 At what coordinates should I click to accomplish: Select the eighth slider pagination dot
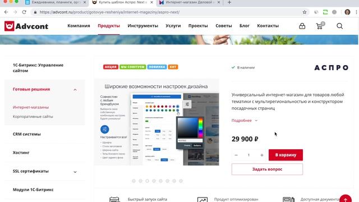coord(181,181)
